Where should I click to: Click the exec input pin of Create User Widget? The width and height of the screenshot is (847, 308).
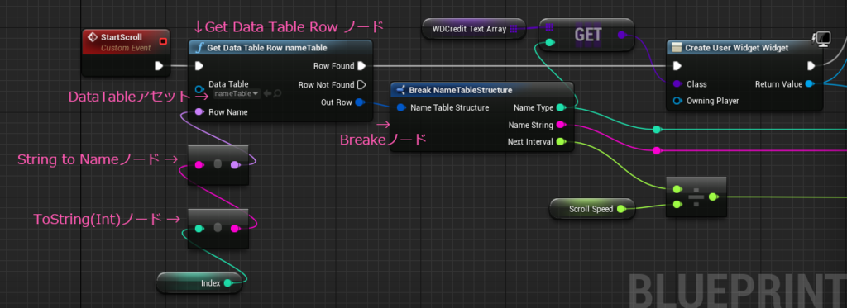pyautogui.click(x=677, y=66)
